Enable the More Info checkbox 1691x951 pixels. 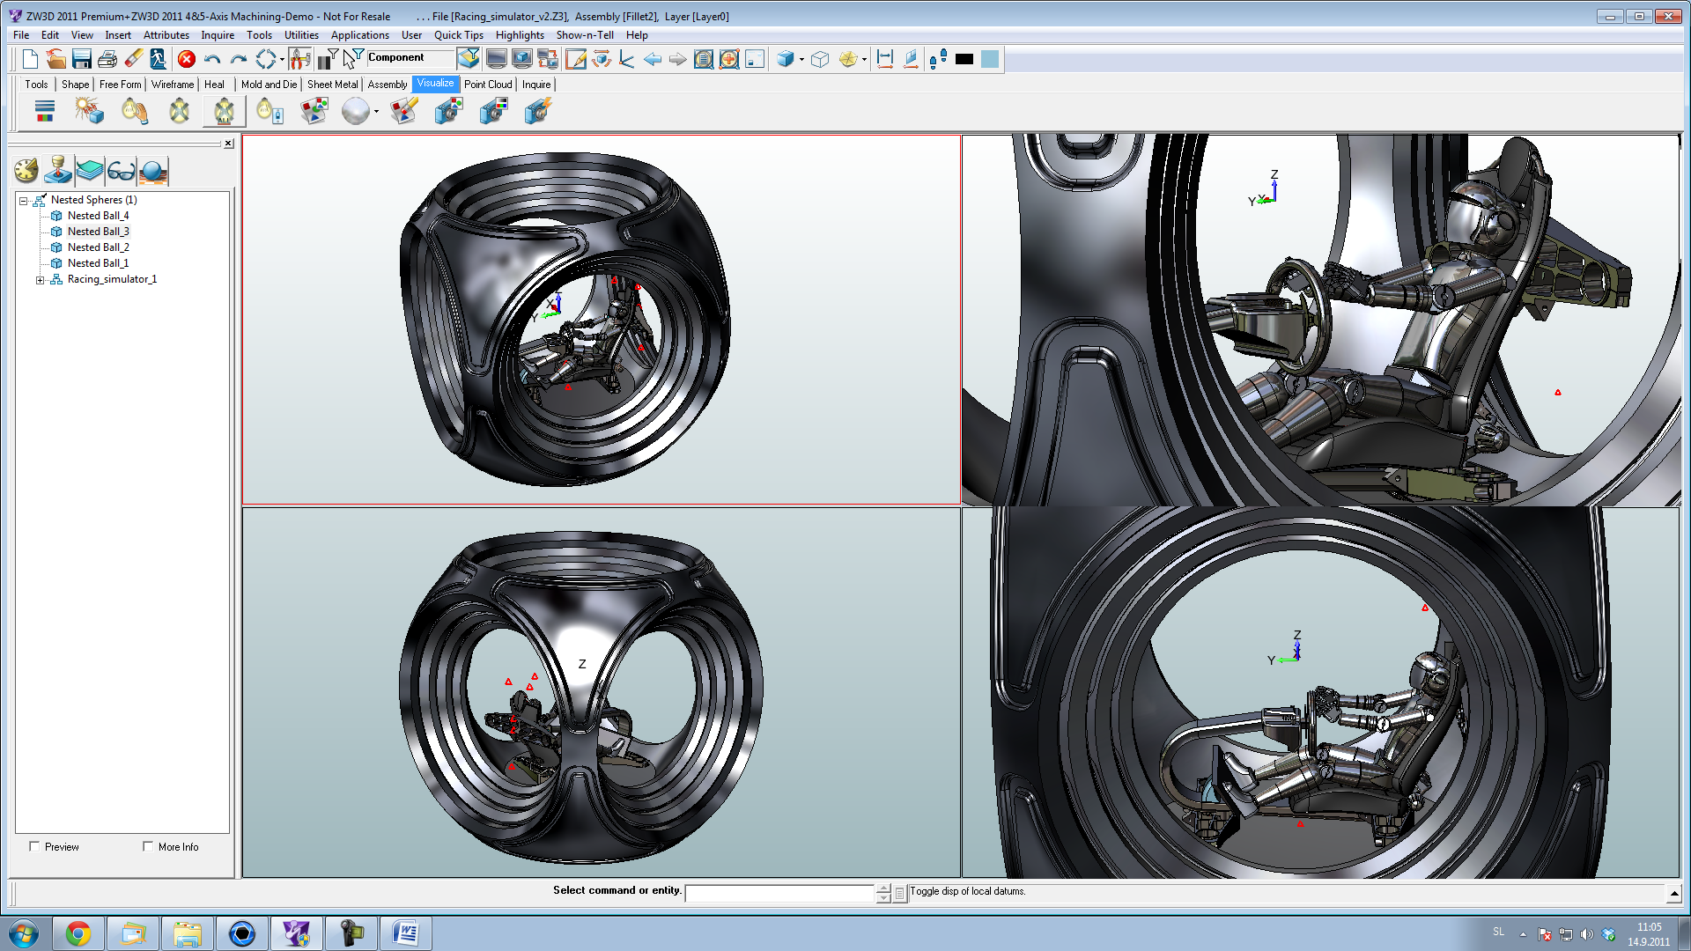pyautogui.click(x=148, y=846)
